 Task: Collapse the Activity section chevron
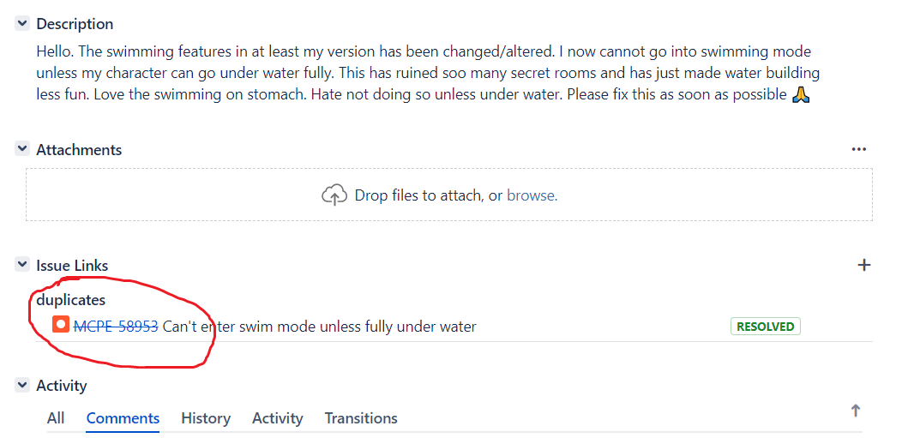[x=22, y=386]
